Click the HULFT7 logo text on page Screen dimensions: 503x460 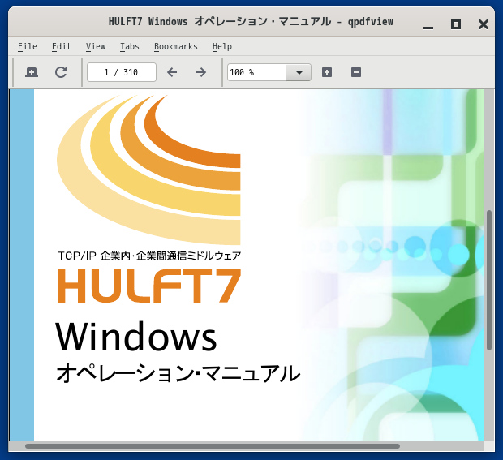click(149, 286)
